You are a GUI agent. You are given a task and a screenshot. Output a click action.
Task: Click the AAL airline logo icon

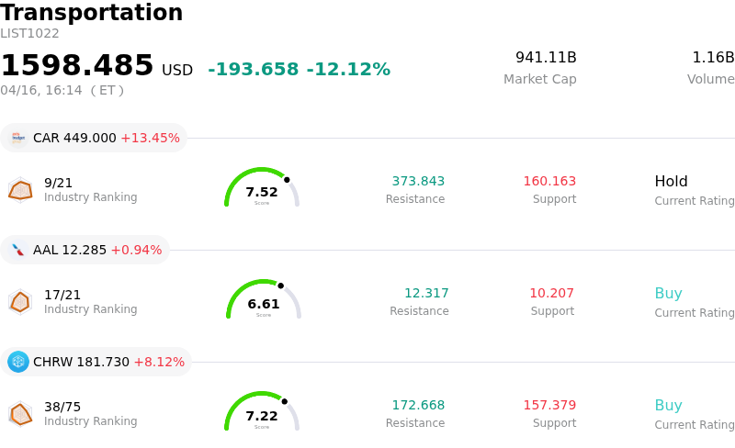click(18, 250)
